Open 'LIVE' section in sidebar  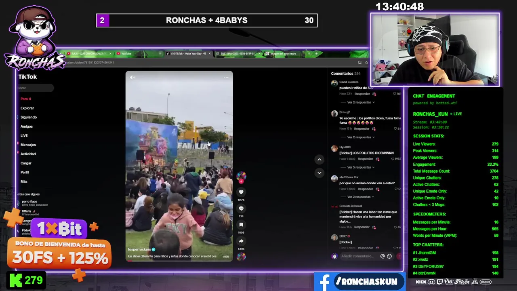point(24,135)
